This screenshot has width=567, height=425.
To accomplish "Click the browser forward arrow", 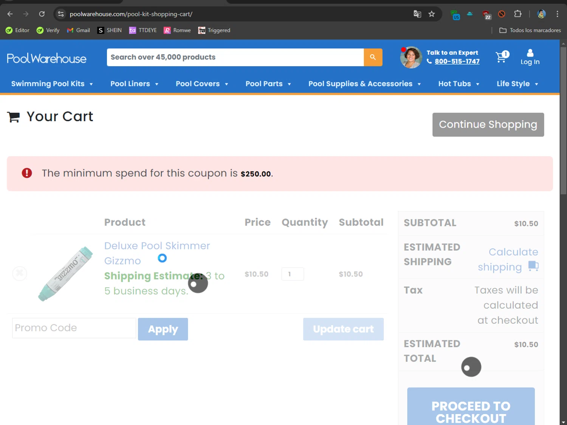I will tap(26, 14).
